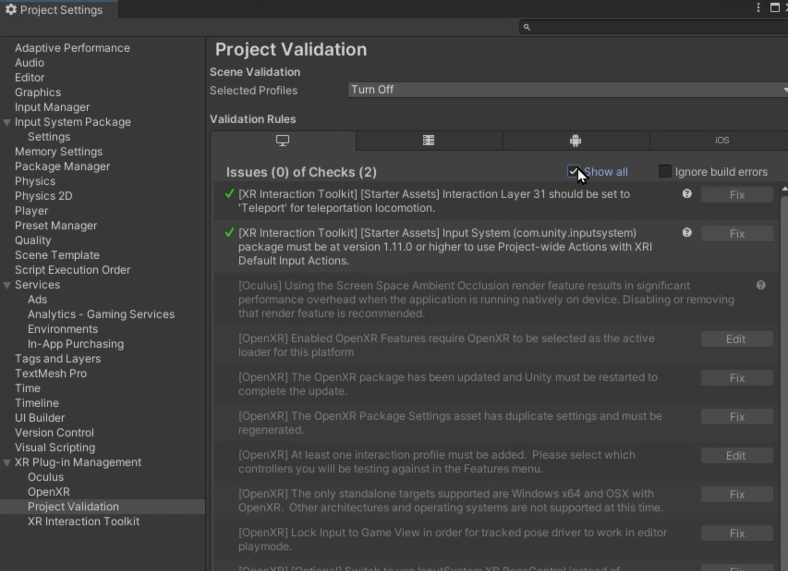Enable Ignore build errors checkbox
The image size is (788, 571).
[665, 172]
